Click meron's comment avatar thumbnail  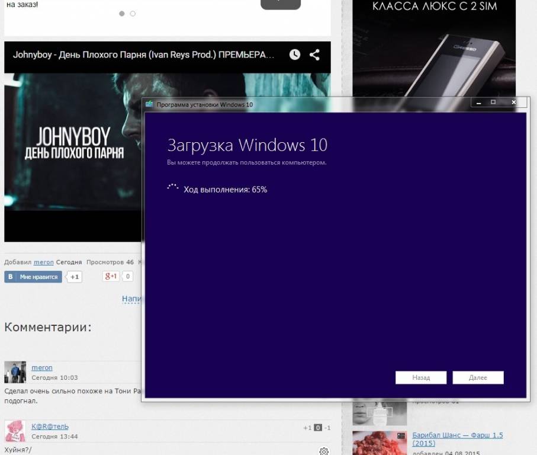tap(15, 372)
